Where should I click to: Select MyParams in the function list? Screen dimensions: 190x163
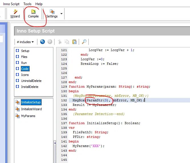coord(28,116)
